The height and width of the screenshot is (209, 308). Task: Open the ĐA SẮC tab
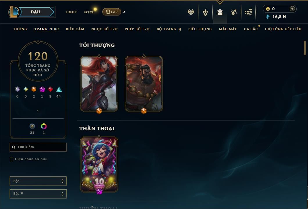coord(251,29)
